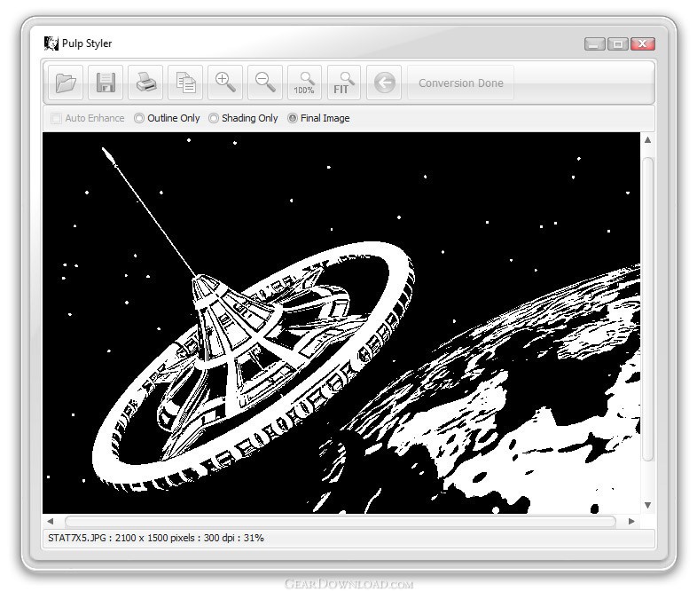Save the image using floppy disk icon
The width and height of the screenshot is (697, 591).
[x=106, y=83]
